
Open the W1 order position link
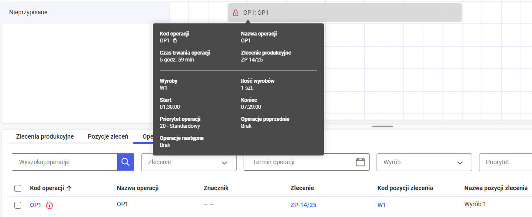(x=381, y=205)
